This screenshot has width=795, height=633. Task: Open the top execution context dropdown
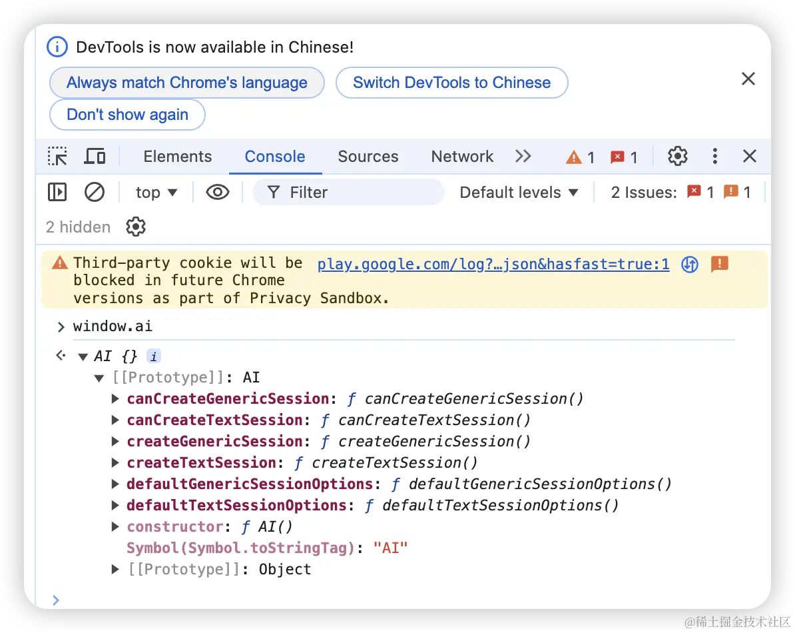pos(156,193)
